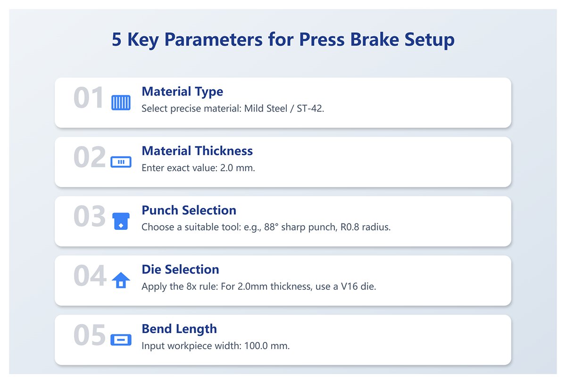
Task: Click the Material Thickness gauge icon
Action: 121,162
